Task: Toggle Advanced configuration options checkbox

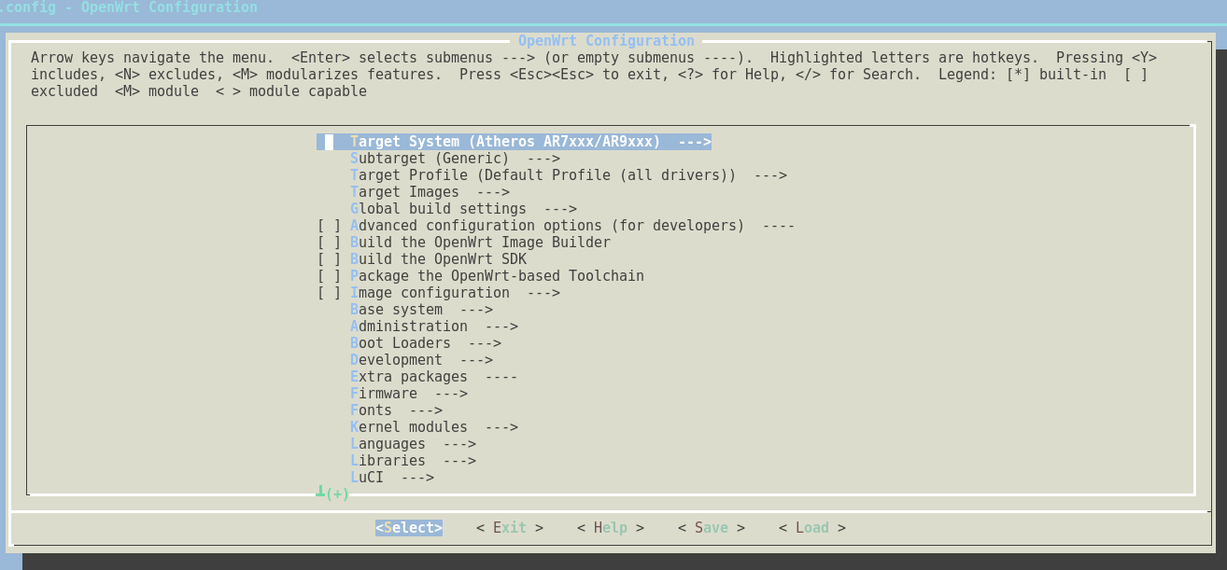Action: [330, 226]
